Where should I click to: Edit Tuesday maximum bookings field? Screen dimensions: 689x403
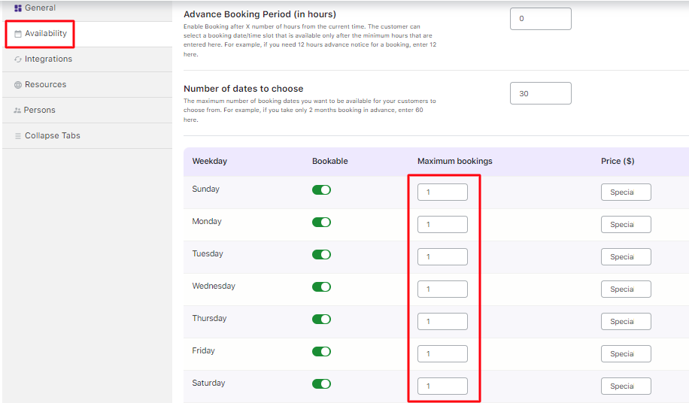[442, 257]
